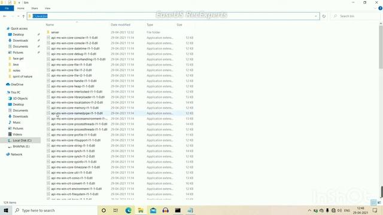This screenshot has height=215, width=383.
Task: Switch to the Home ribbon tab
Action: click(x=21, y=8)
